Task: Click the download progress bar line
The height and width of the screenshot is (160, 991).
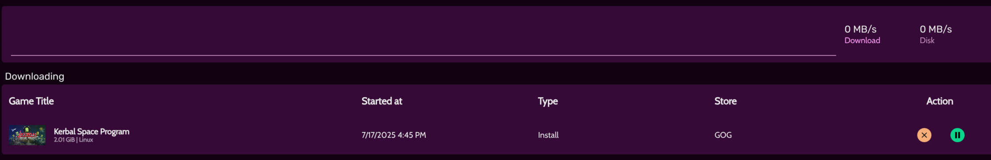Action: (423, 55)
